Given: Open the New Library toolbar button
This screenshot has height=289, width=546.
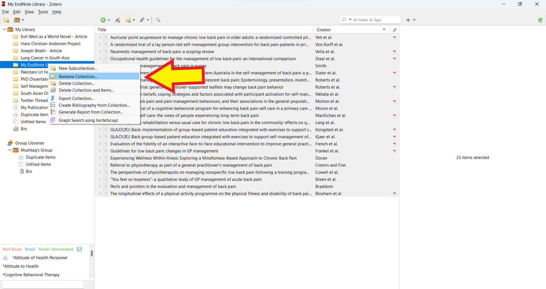Looking at the screenshot, I should coord(19,20).
